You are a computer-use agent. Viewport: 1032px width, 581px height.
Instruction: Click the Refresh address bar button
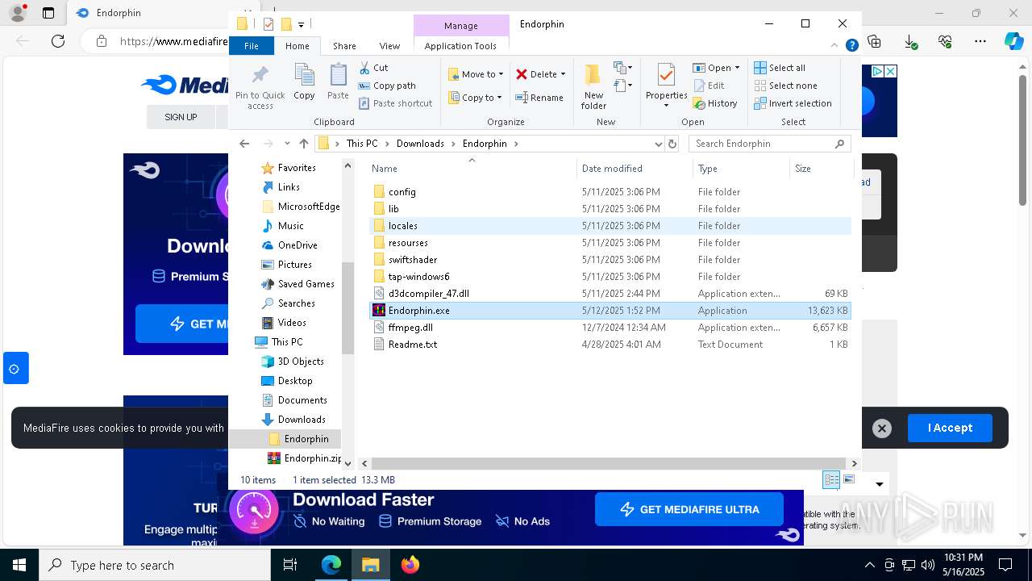pyautogui.click(x=672, y=144)
